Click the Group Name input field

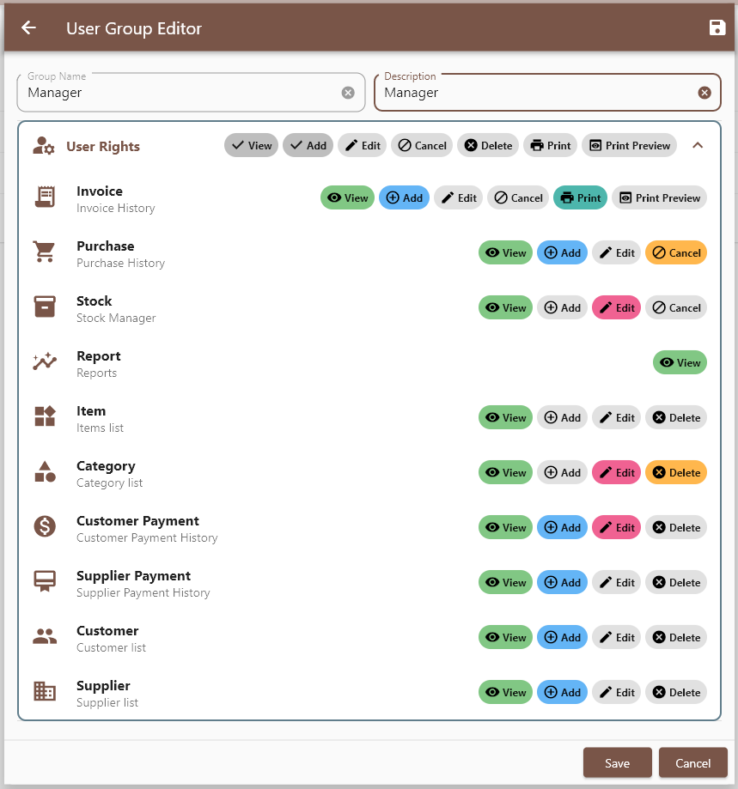[191, 93]
